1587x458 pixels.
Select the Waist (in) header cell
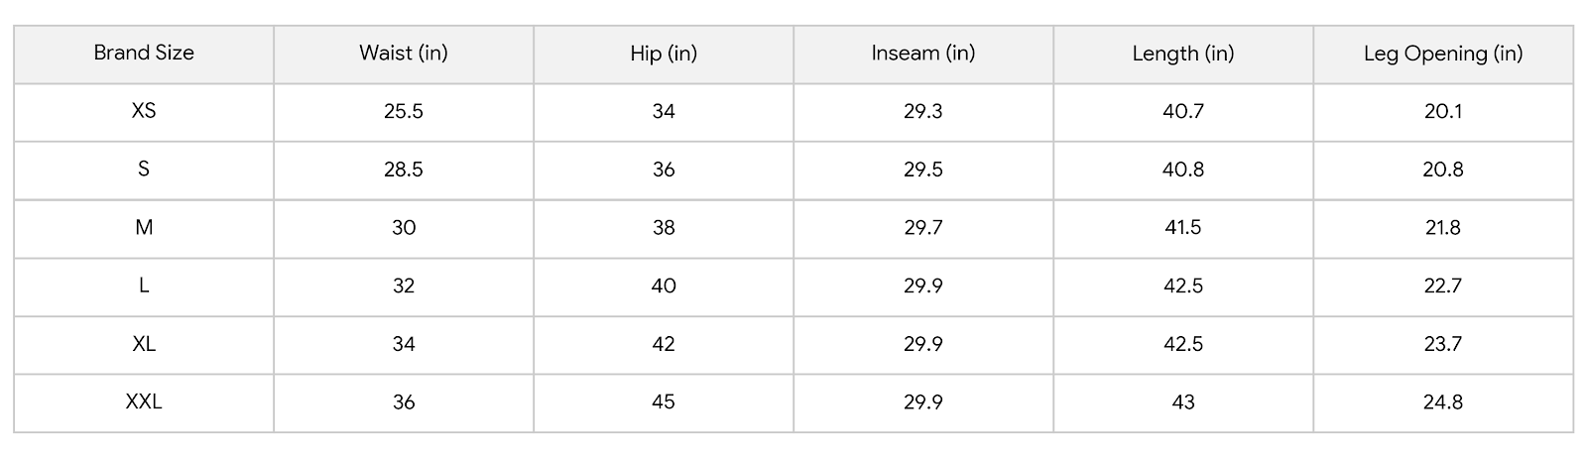[x=403, y=54]
